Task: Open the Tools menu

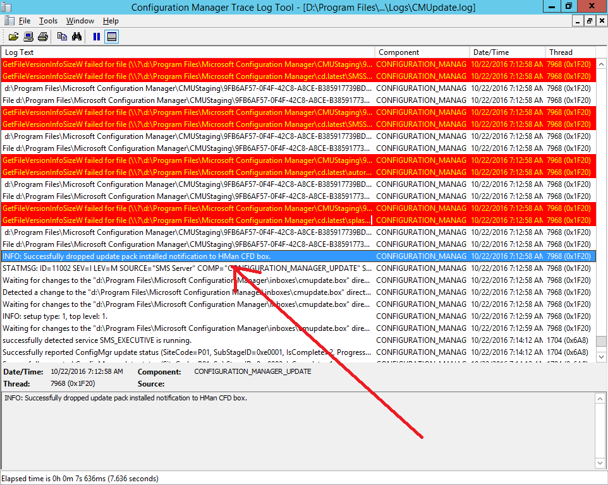Action: point(49,21)
